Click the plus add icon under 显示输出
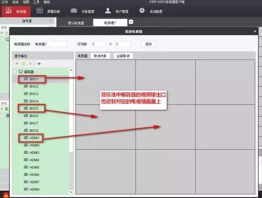The height and width of the screenshot is (198, 262). pyautogui.click(x=17, y=64)
